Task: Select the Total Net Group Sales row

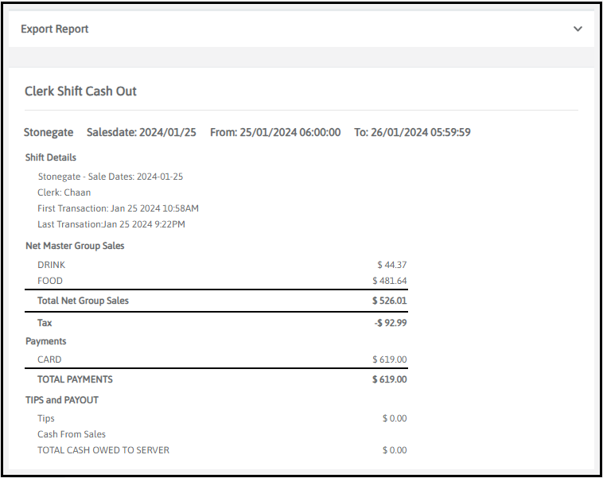Action: coord(83,301)
